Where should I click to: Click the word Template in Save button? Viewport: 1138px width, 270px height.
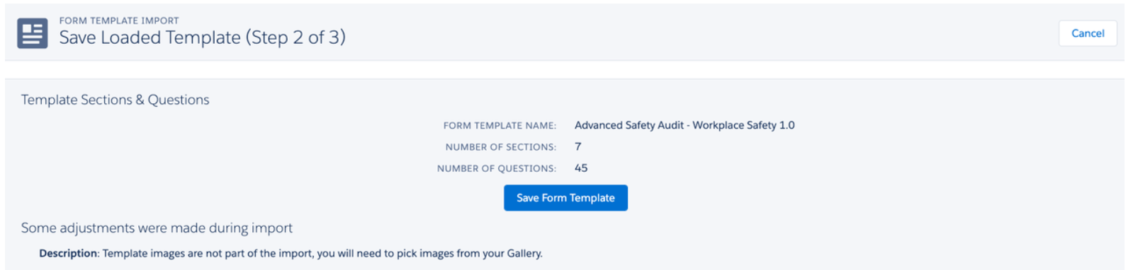click(x=592, y=198)
